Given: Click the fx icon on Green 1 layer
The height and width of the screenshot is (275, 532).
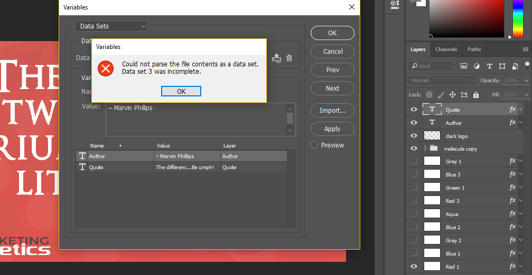Looking at the screenshot, I should (x=512, y=187).
